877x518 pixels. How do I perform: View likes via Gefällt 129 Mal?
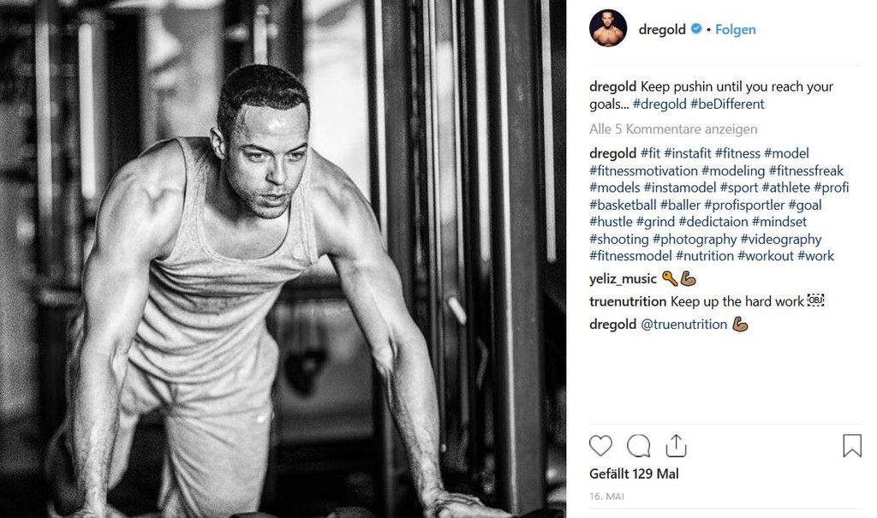[x=635, y=473]
